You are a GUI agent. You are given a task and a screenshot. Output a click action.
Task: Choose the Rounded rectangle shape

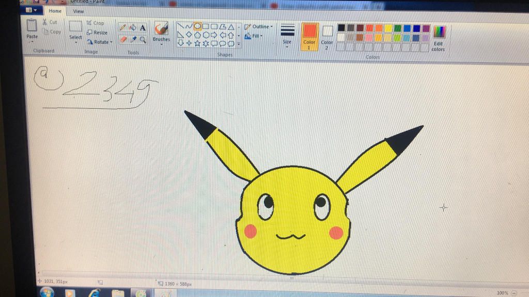[214, 26]
